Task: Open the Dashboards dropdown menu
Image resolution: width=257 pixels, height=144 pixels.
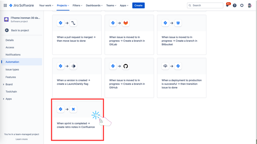Action: pyautogui.click(x=94, y=5)
